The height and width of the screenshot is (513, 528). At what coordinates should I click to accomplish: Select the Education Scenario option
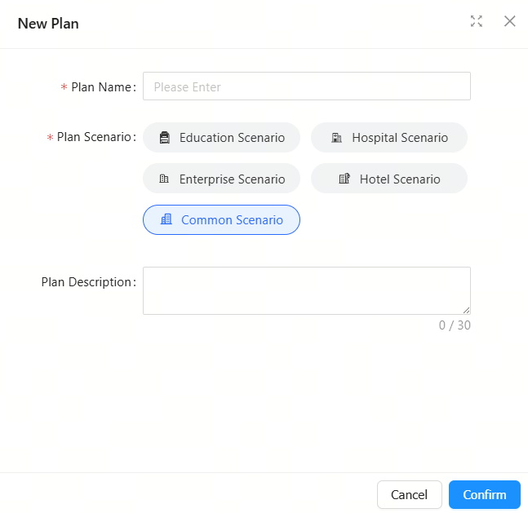222,138
